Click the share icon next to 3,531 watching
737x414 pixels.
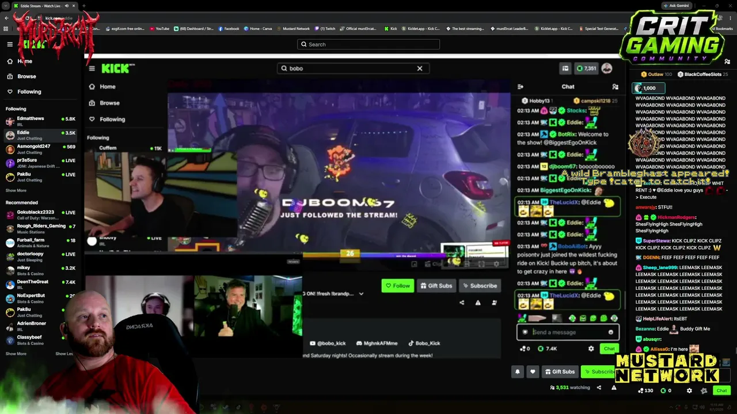(x=599, y=388)
